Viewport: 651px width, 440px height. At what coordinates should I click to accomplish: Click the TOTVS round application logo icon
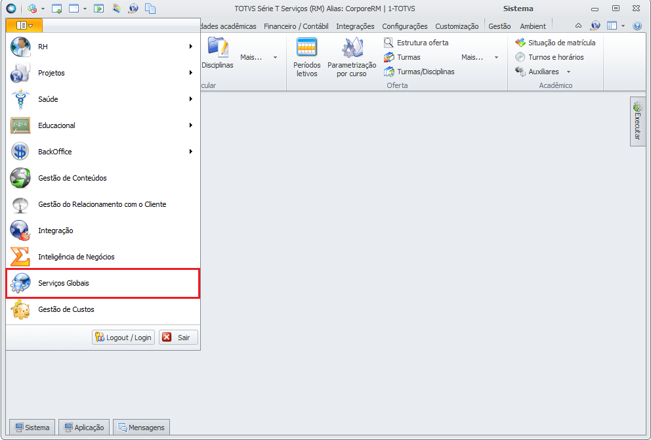(x=11, y=9)
